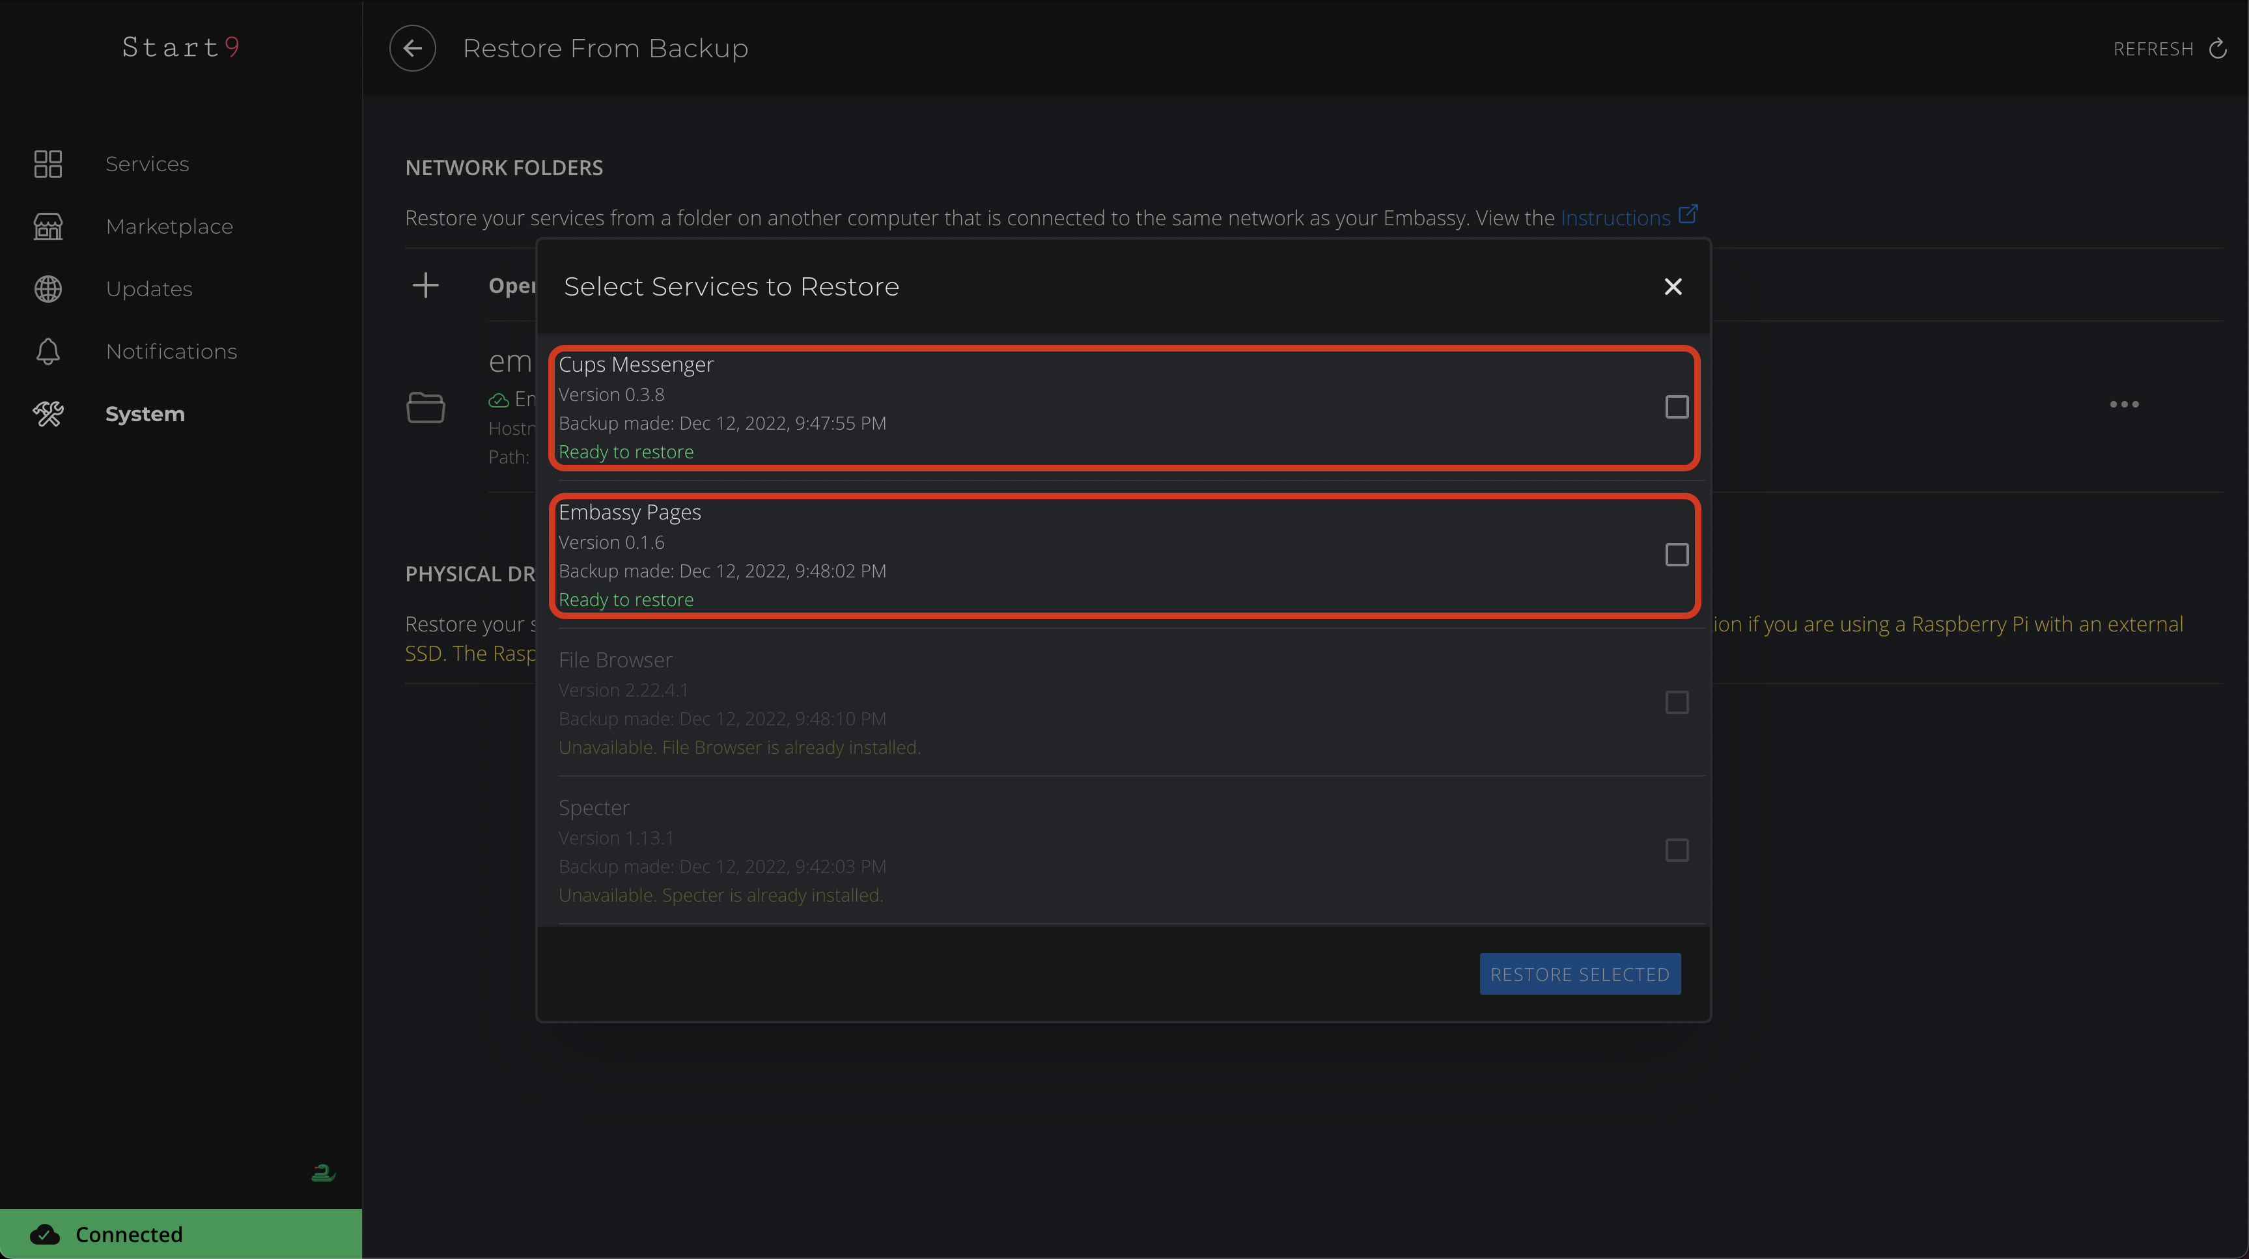Close the Select Services to Restore dialog
Image resolution: width=2249 pixels, height=1259 pixels.
pyautogui.click(x=1673, y=286)
